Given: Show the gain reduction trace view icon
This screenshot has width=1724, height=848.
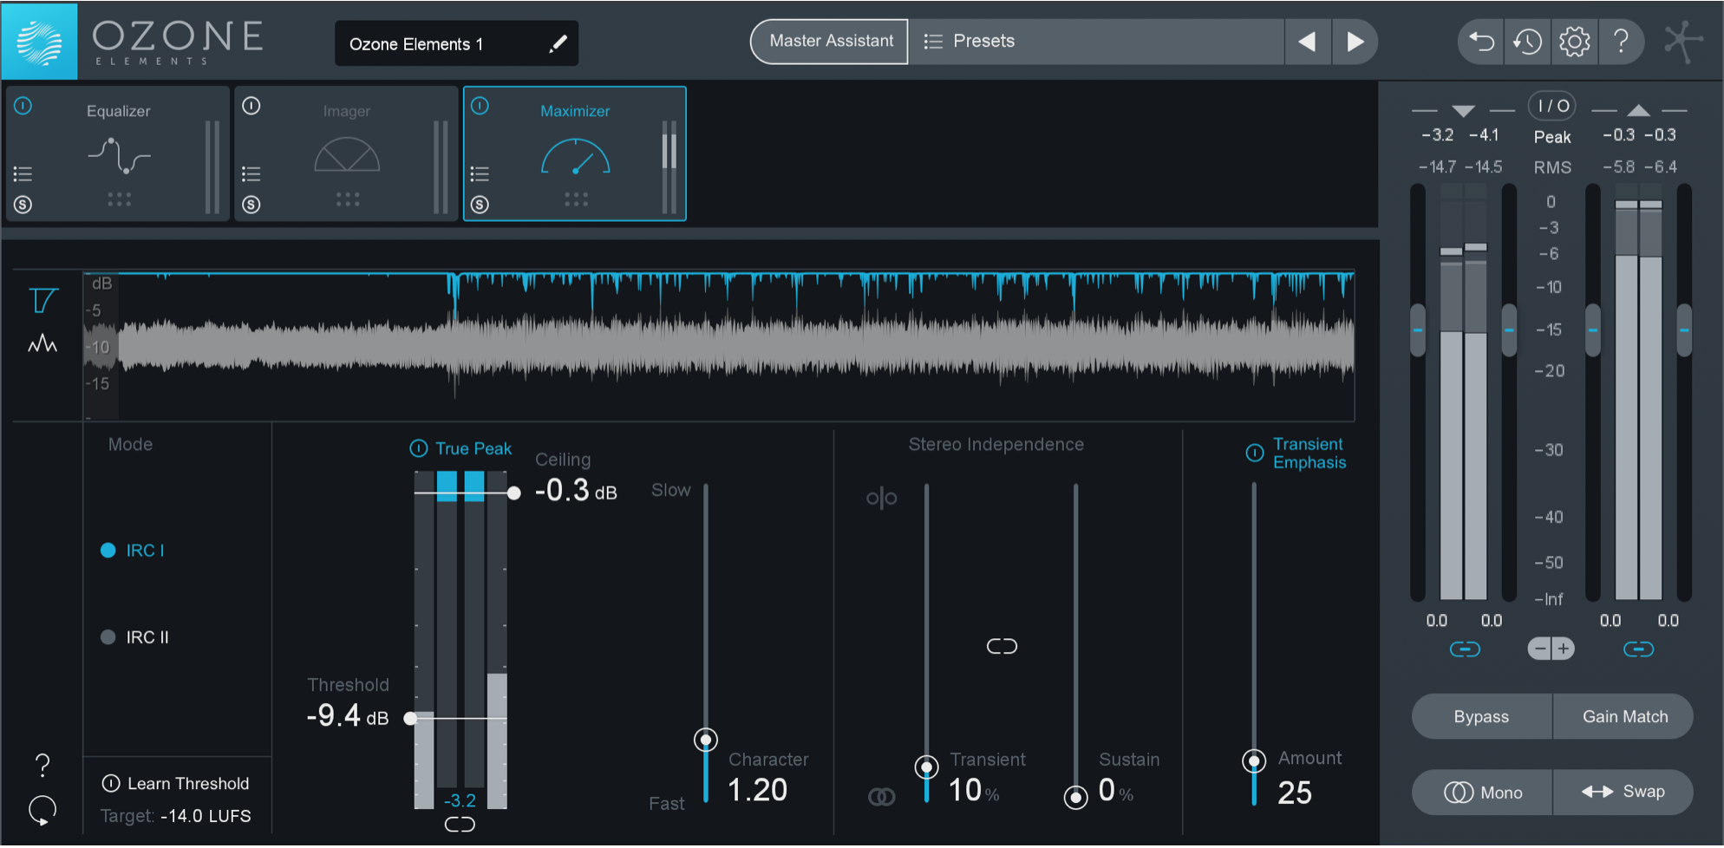Looking at the screenshot, I should coord(43,301).
